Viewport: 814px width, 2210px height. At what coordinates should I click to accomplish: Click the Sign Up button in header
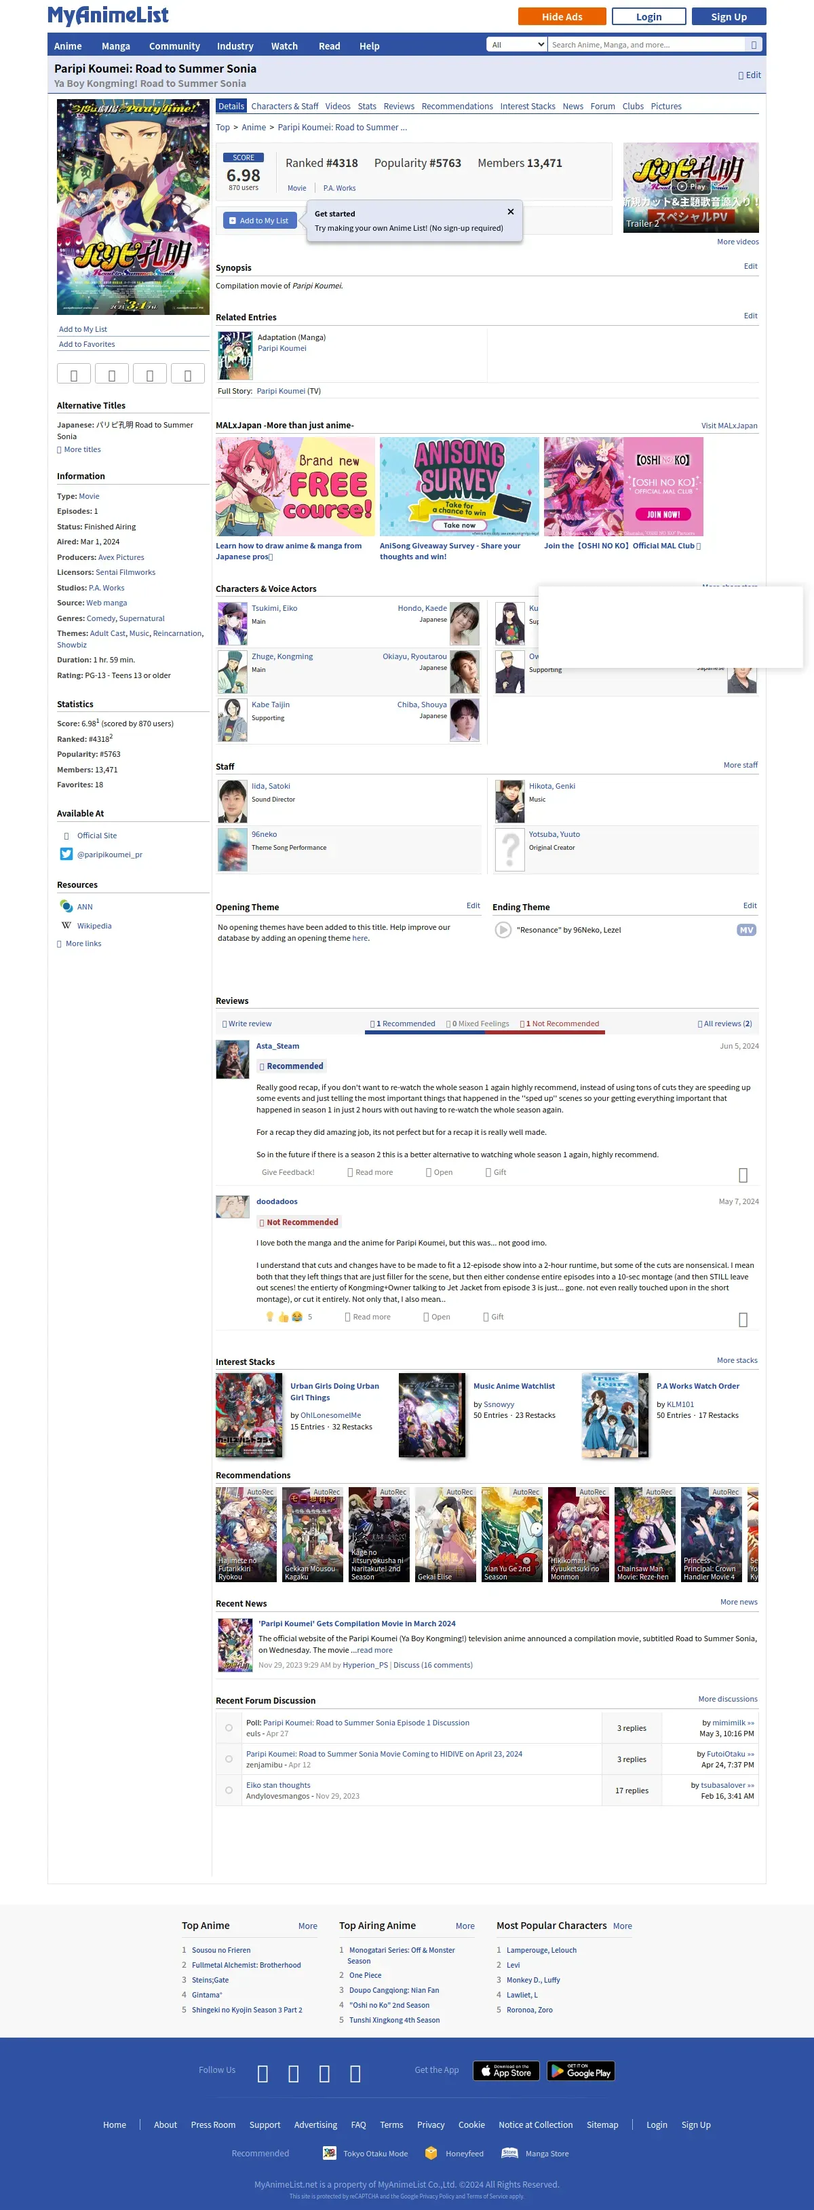[729, 16]
